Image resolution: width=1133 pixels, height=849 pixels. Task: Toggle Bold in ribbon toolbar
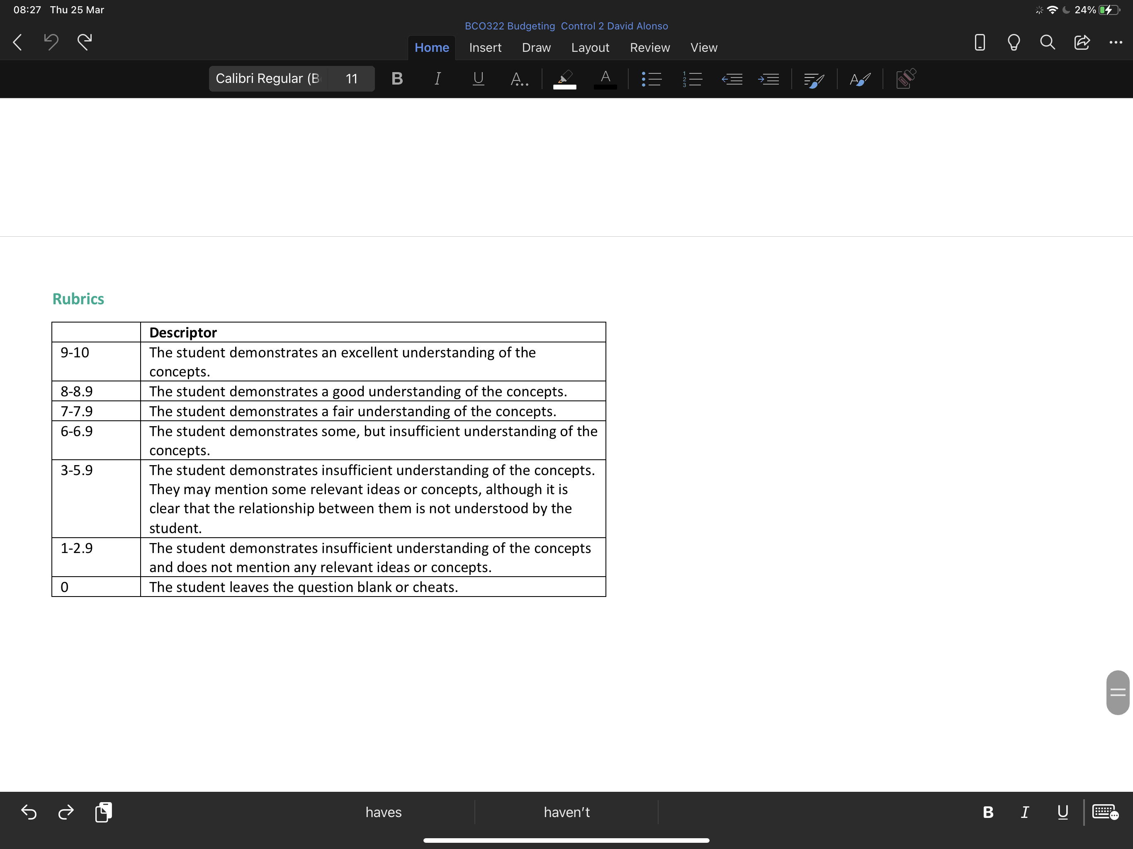coord(397,79)
